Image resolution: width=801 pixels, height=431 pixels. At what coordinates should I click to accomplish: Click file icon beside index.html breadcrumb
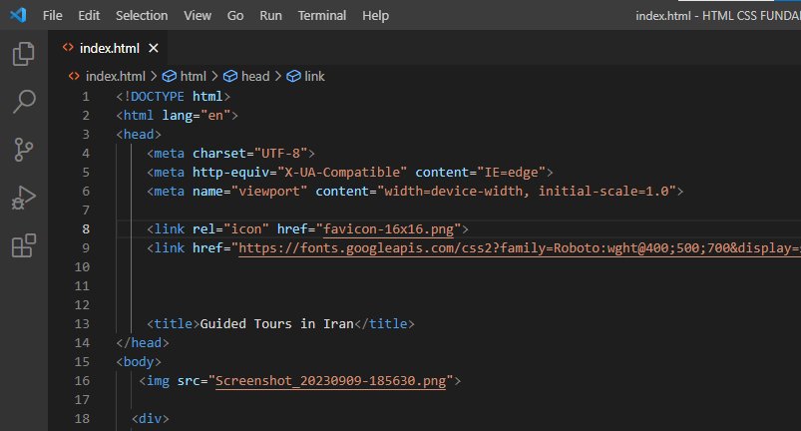pos(74,76)
